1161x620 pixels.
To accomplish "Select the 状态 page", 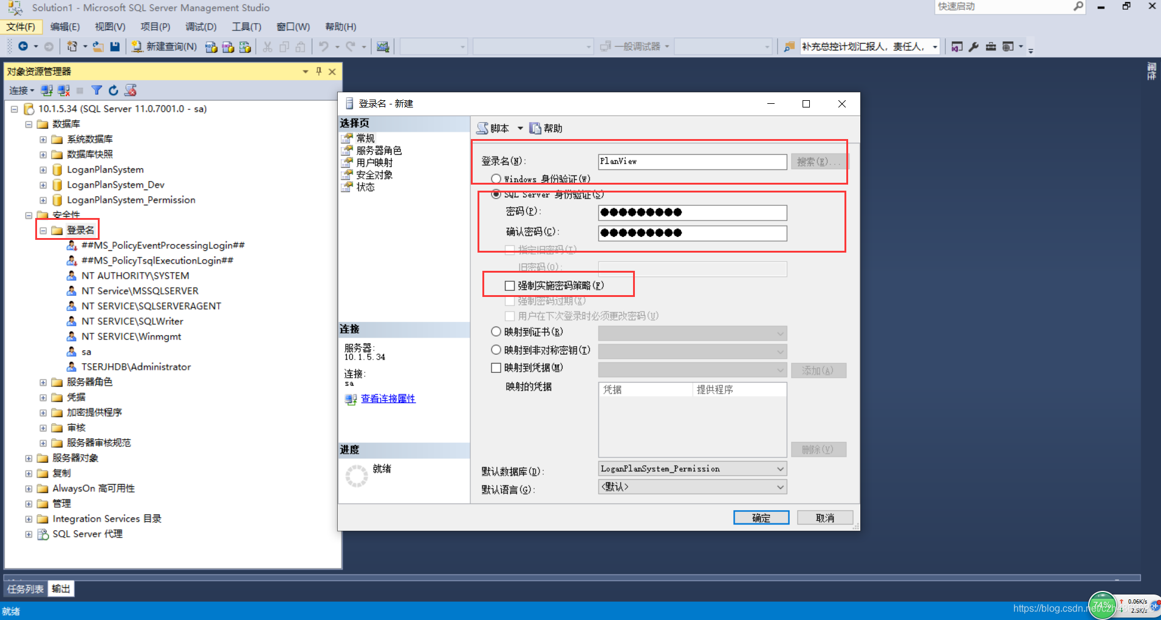I will (x=365, y=187).
